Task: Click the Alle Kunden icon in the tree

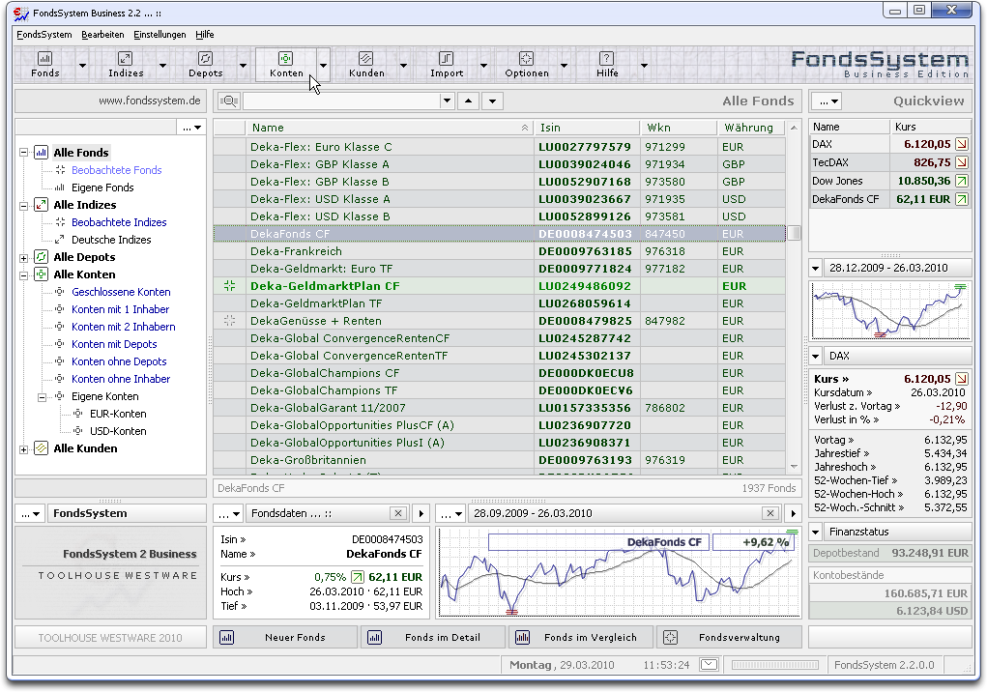Action: coord(41,448)
